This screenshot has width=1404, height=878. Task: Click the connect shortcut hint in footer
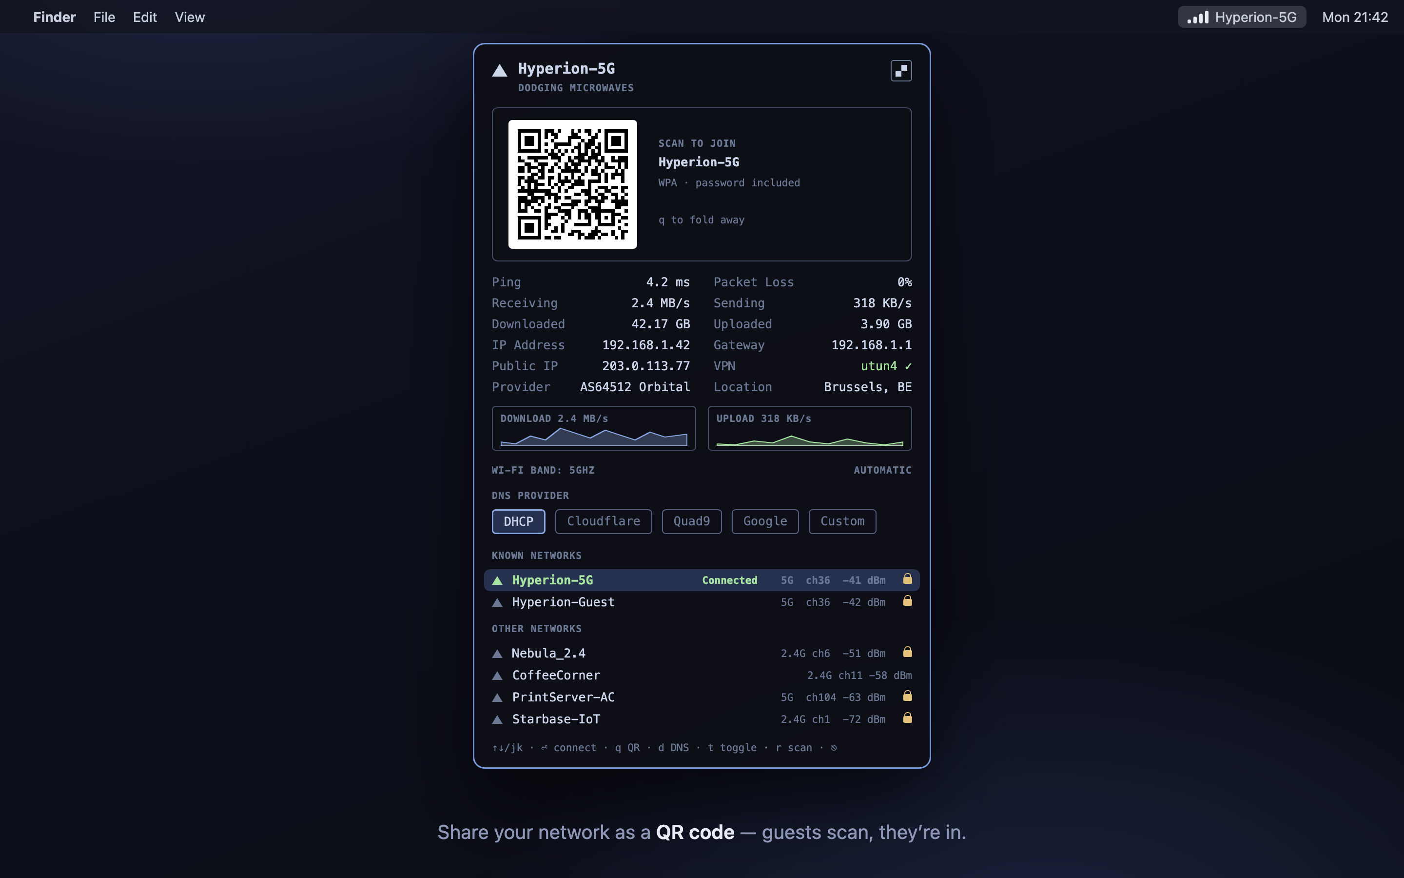(x=568, y=748)
